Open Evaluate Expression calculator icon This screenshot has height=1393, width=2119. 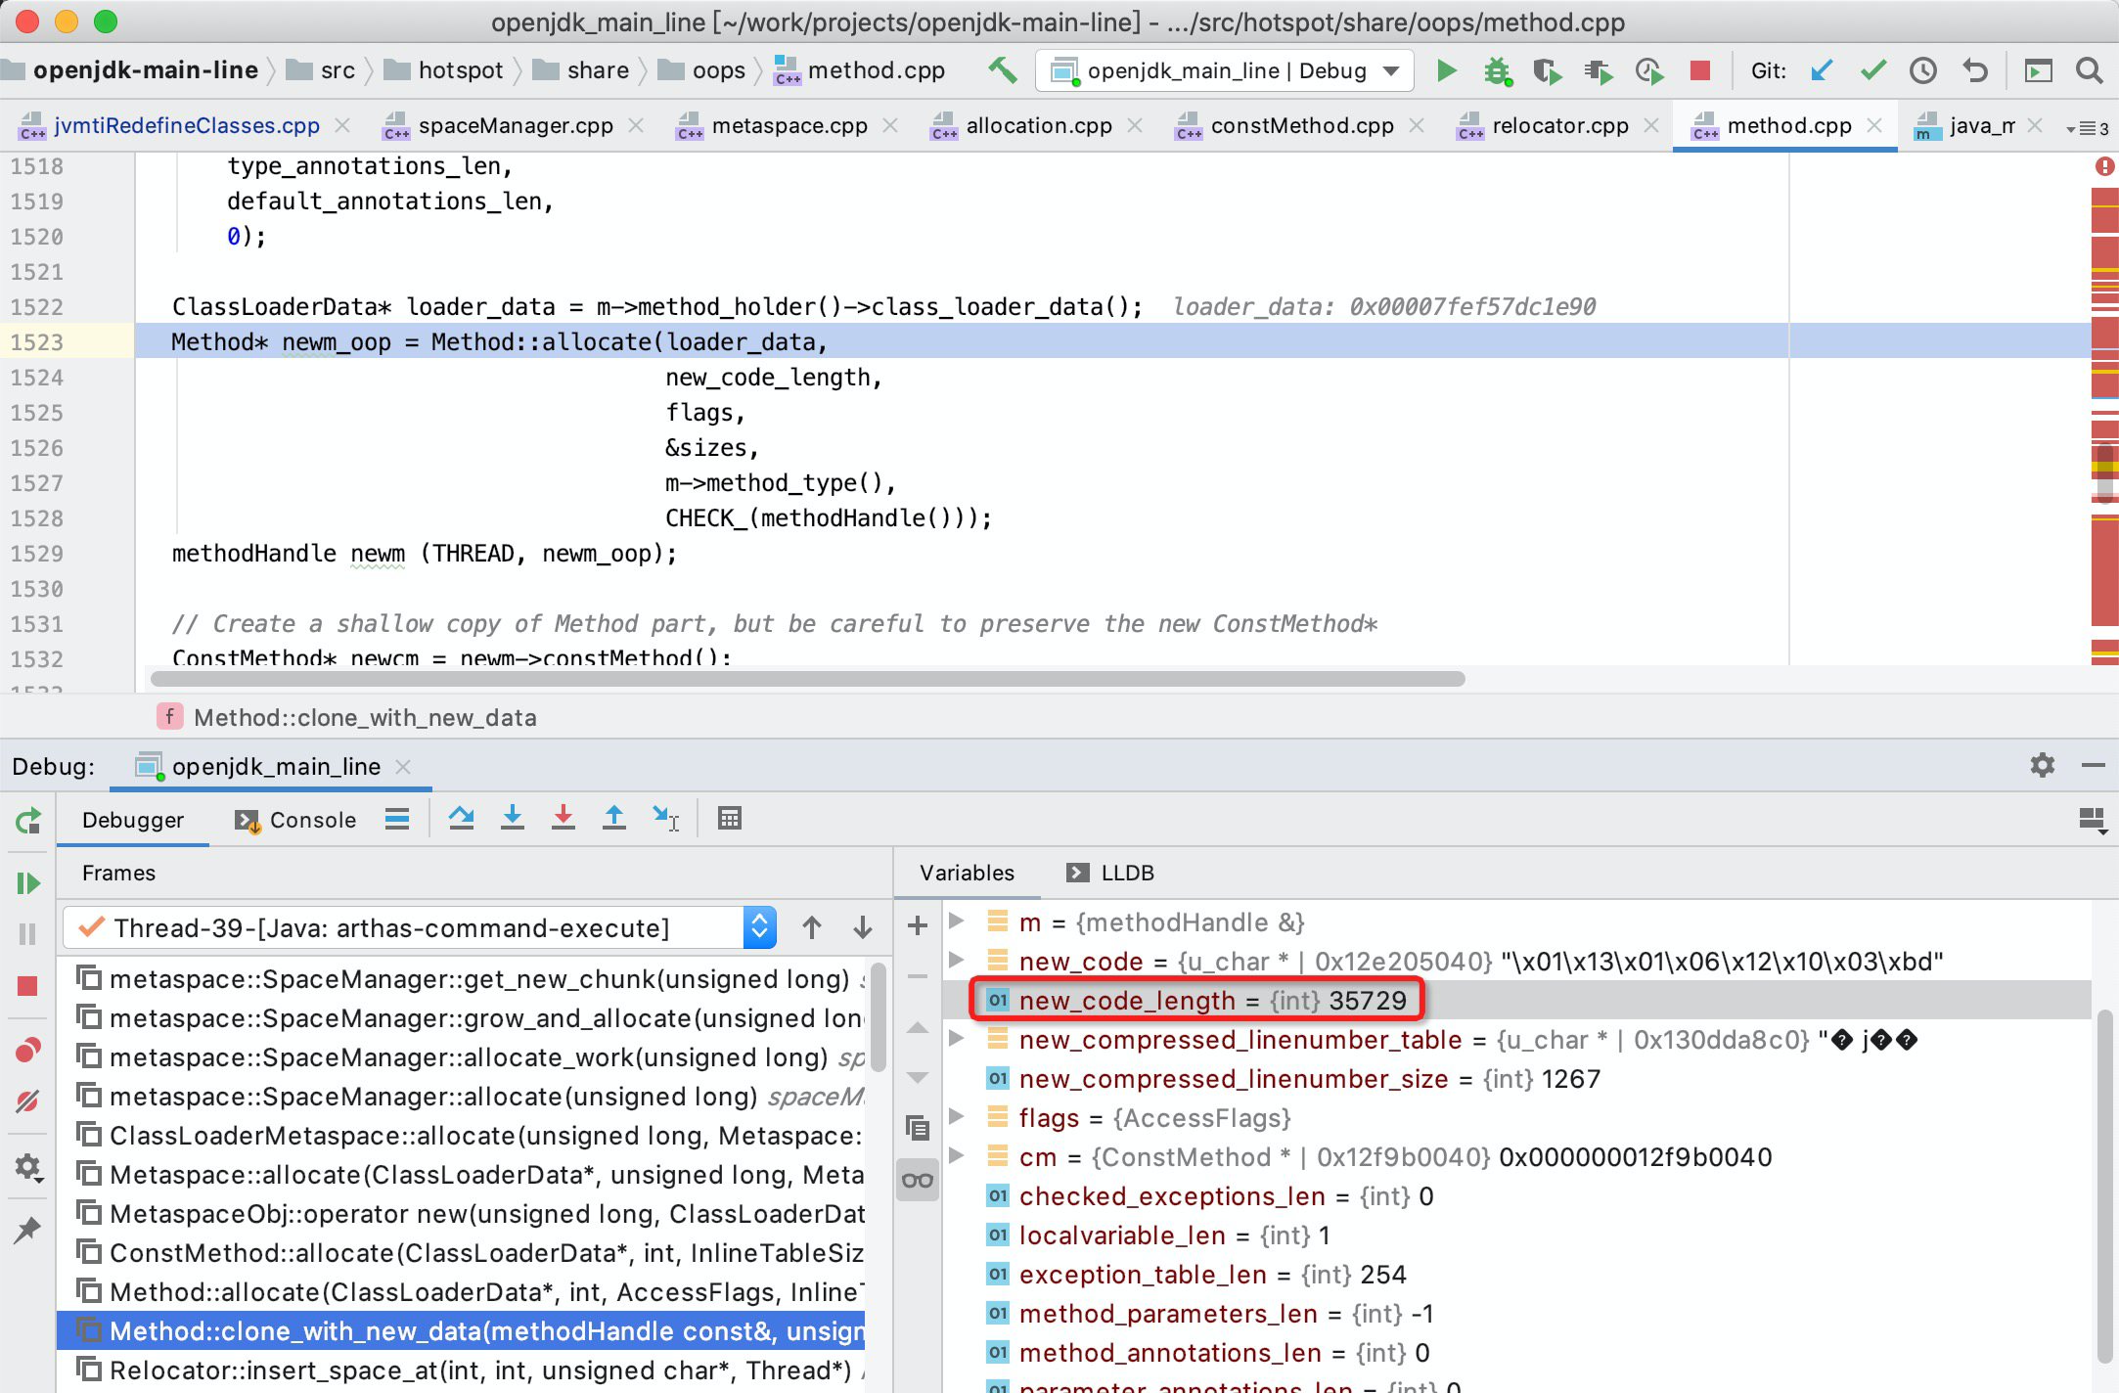[x=730, y=818]
